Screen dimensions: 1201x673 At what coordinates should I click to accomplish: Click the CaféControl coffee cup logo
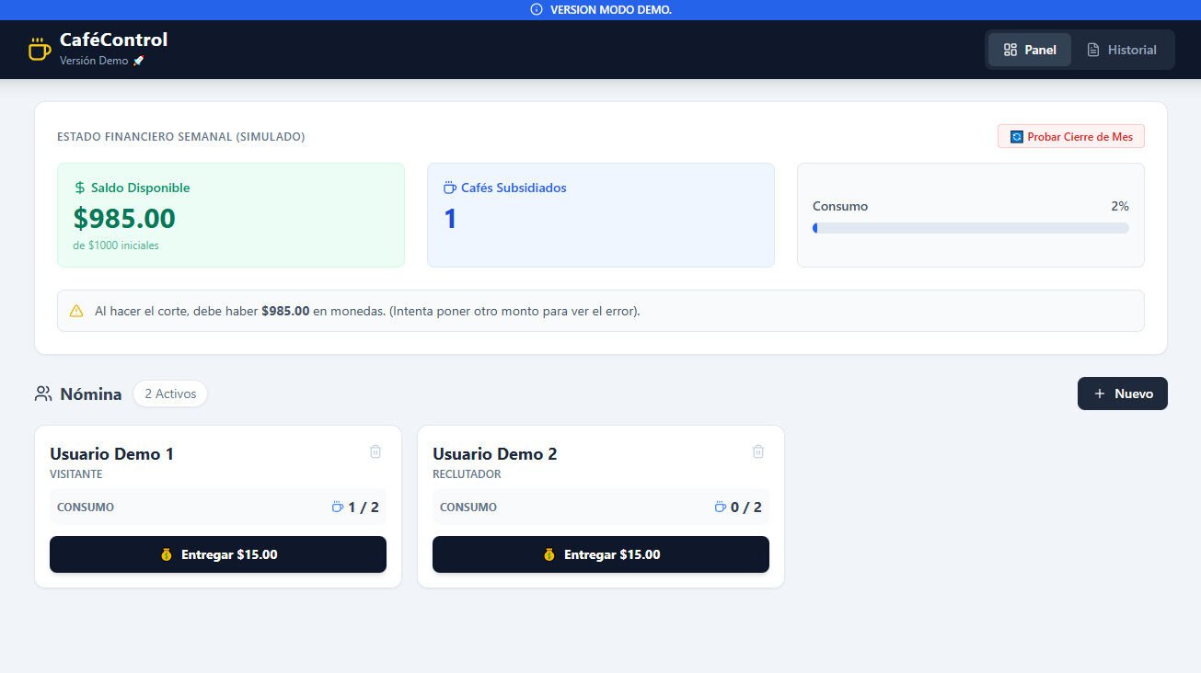[39, 50]
